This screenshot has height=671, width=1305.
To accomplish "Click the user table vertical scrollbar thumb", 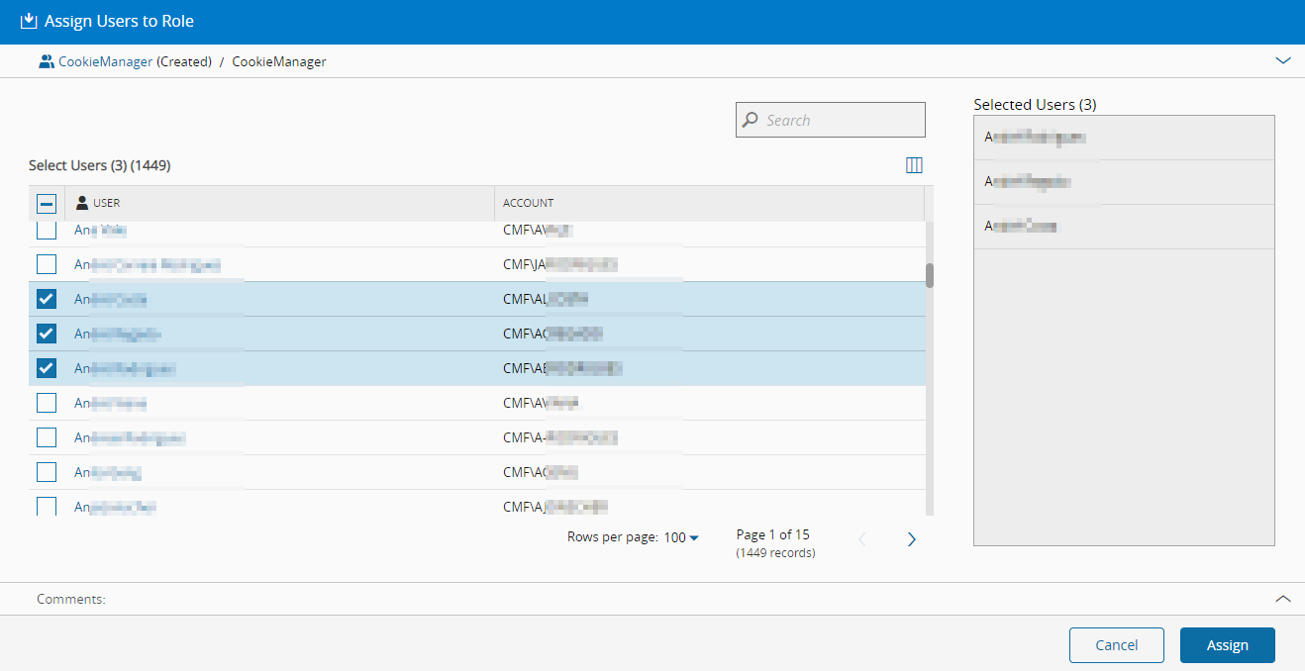I will [x=930, y=275].
